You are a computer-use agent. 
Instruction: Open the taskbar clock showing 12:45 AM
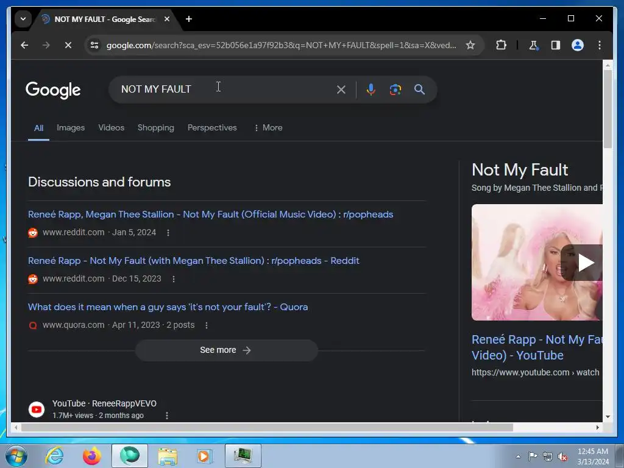(x=592, y=456)
